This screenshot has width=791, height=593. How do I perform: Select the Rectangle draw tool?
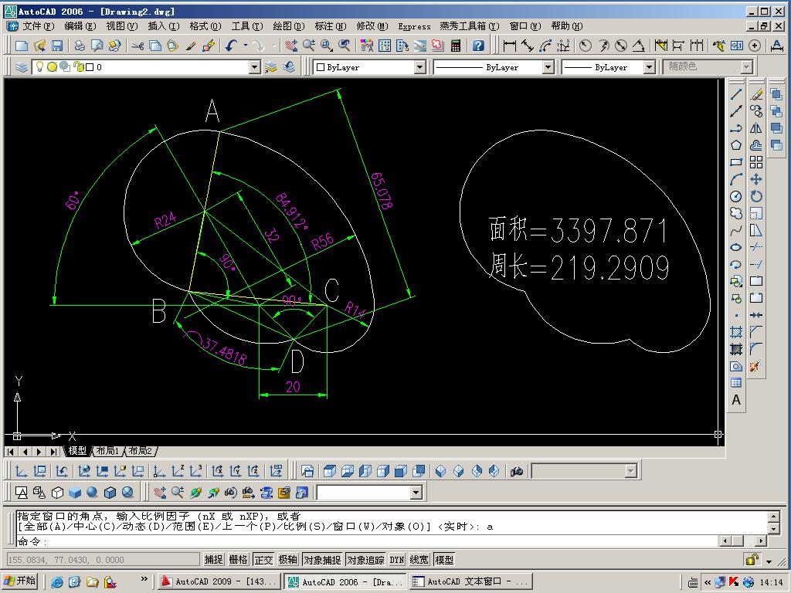pos(736,162)
